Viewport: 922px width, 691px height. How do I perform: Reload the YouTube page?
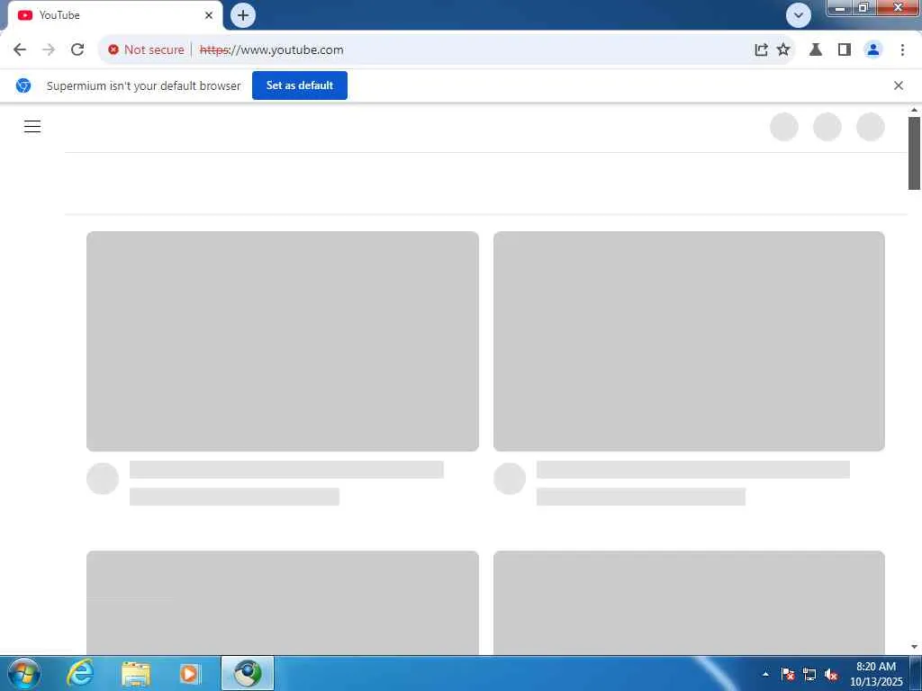pos(77,50)
